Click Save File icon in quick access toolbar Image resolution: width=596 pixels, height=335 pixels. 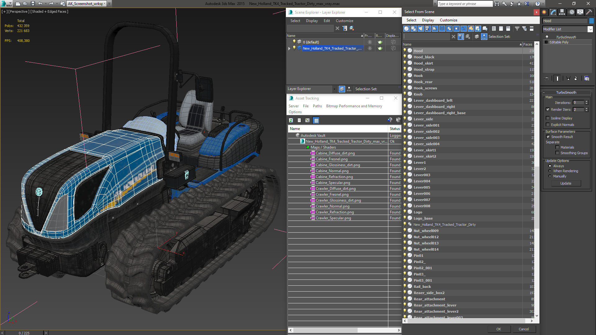coord(33,4)
